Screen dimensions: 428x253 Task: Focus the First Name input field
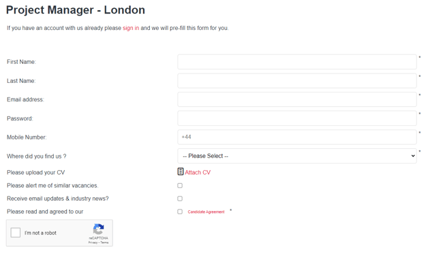(x=297, y=62)
